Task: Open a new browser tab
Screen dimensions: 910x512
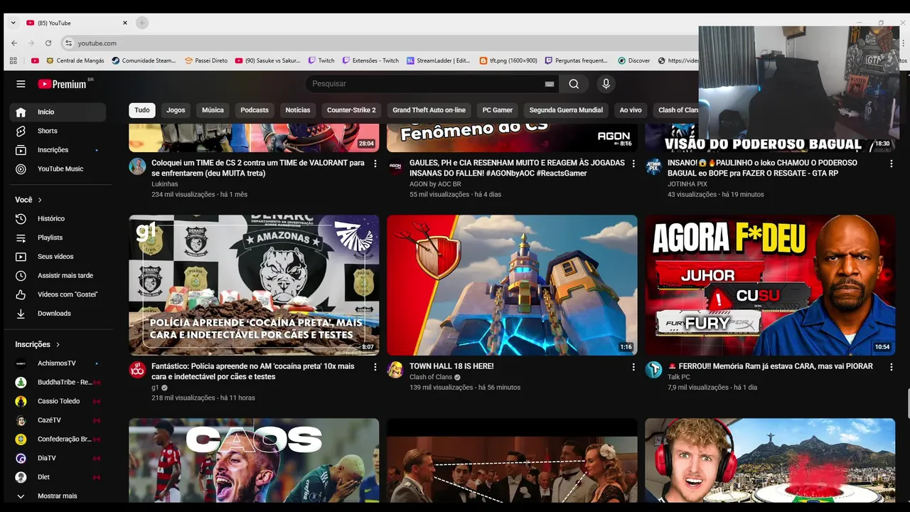Action: [x=141, y=23]
